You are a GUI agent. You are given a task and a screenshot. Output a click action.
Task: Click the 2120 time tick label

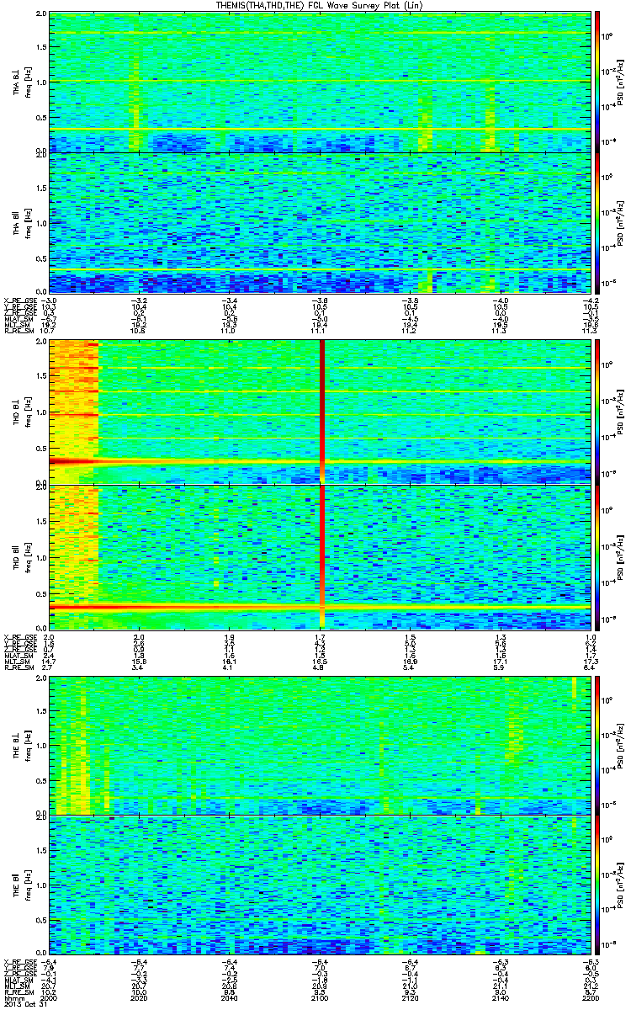(411, 998)
